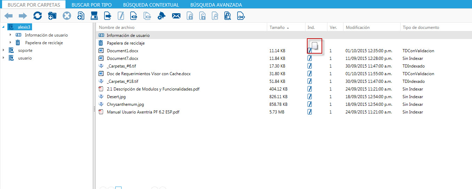Select _Carpetas_#18.tif file name
Viewport: 472px width, 189px height.
click(x=123, y=81)
